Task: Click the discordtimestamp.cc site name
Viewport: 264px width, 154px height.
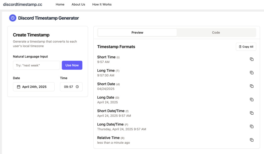Action: [23, 4]
